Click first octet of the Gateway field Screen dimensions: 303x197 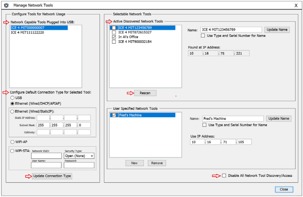[43, 132]
